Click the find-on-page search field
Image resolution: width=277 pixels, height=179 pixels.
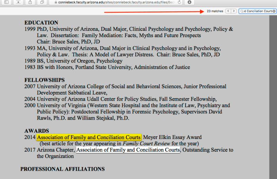[258, 11]
